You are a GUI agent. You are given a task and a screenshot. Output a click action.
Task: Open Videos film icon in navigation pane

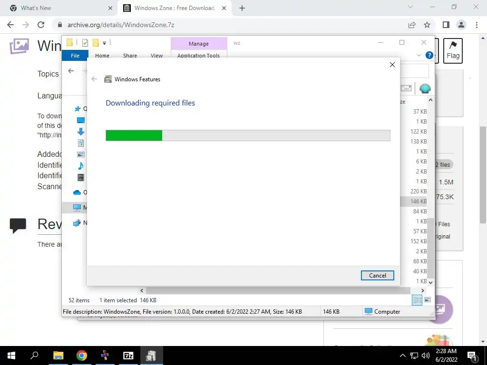(x=80, y=177)
